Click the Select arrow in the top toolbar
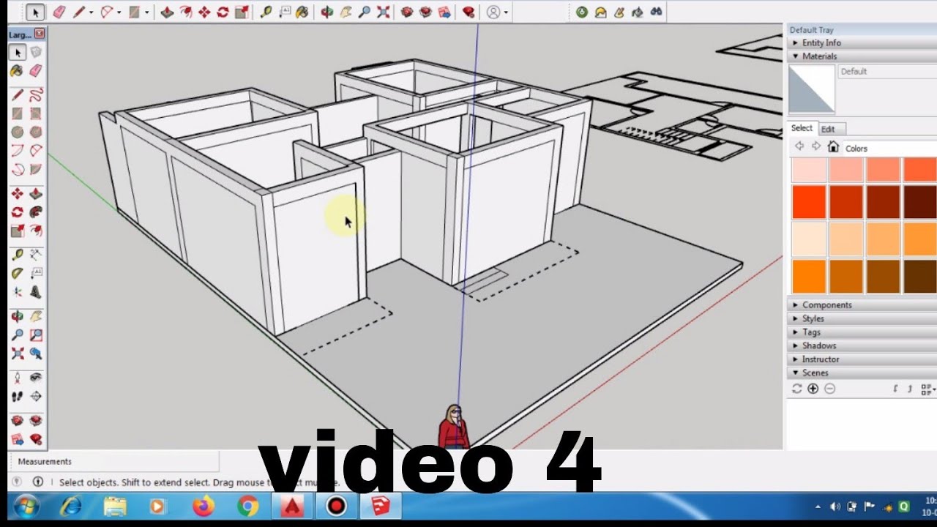This screenshot has height=527, width=937. (36, 12)
